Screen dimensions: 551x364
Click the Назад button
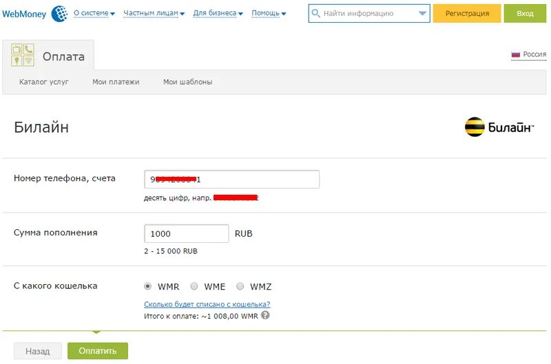tap(38, 351)
